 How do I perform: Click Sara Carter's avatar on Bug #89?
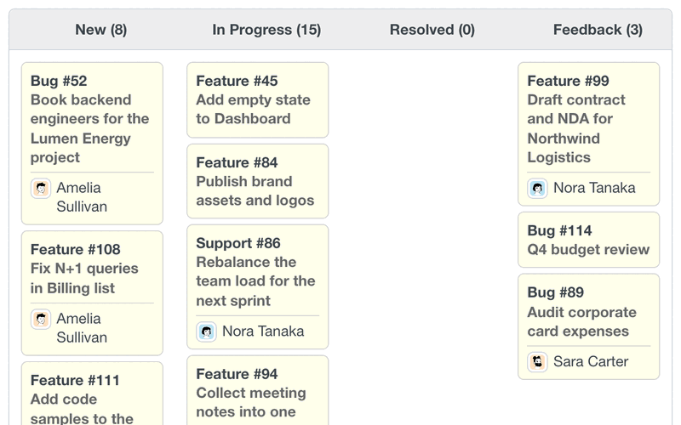coord(537,362)
